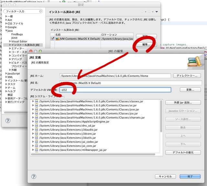This screenshot has height=186, width=207.
Task: Collapse the Java preferences category
Action: click(6, 31)
